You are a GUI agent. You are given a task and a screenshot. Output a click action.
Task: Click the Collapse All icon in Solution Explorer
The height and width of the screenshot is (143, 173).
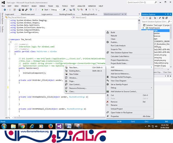pos(167,18)
